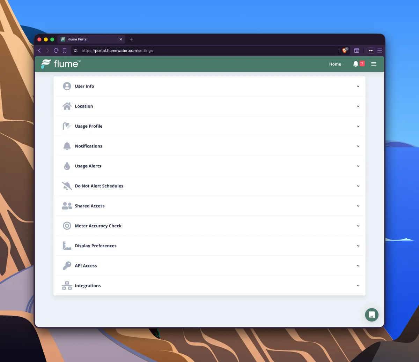This screenshot has width=419, height=362.
Task: Click the Notifications label
Action: point(88,146)
